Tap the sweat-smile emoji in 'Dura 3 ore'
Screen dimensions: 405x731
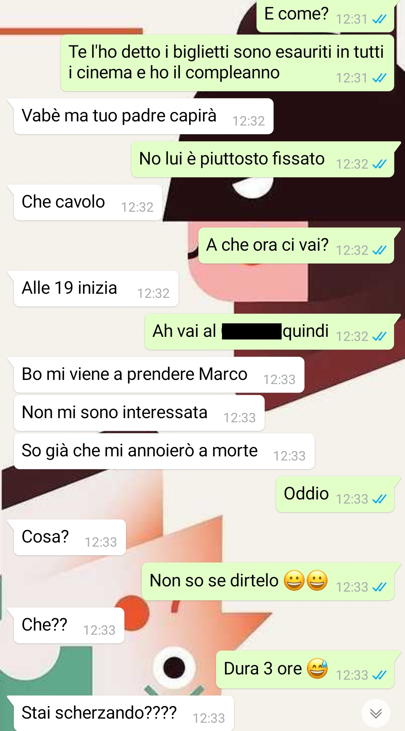pos(317,668)
